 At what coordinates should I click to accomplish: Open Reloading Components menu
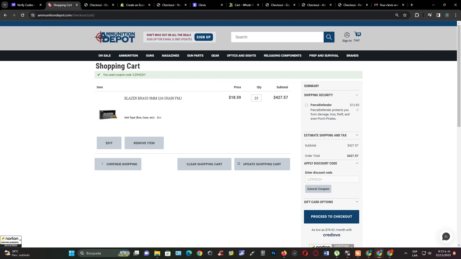[282, 56]
